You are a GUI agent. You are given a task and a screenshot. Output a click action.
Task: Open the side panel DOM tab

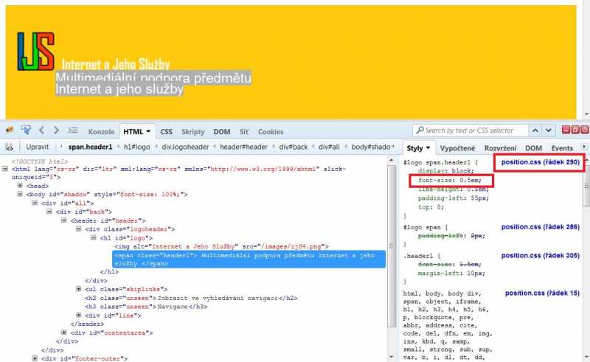point(533,148)
